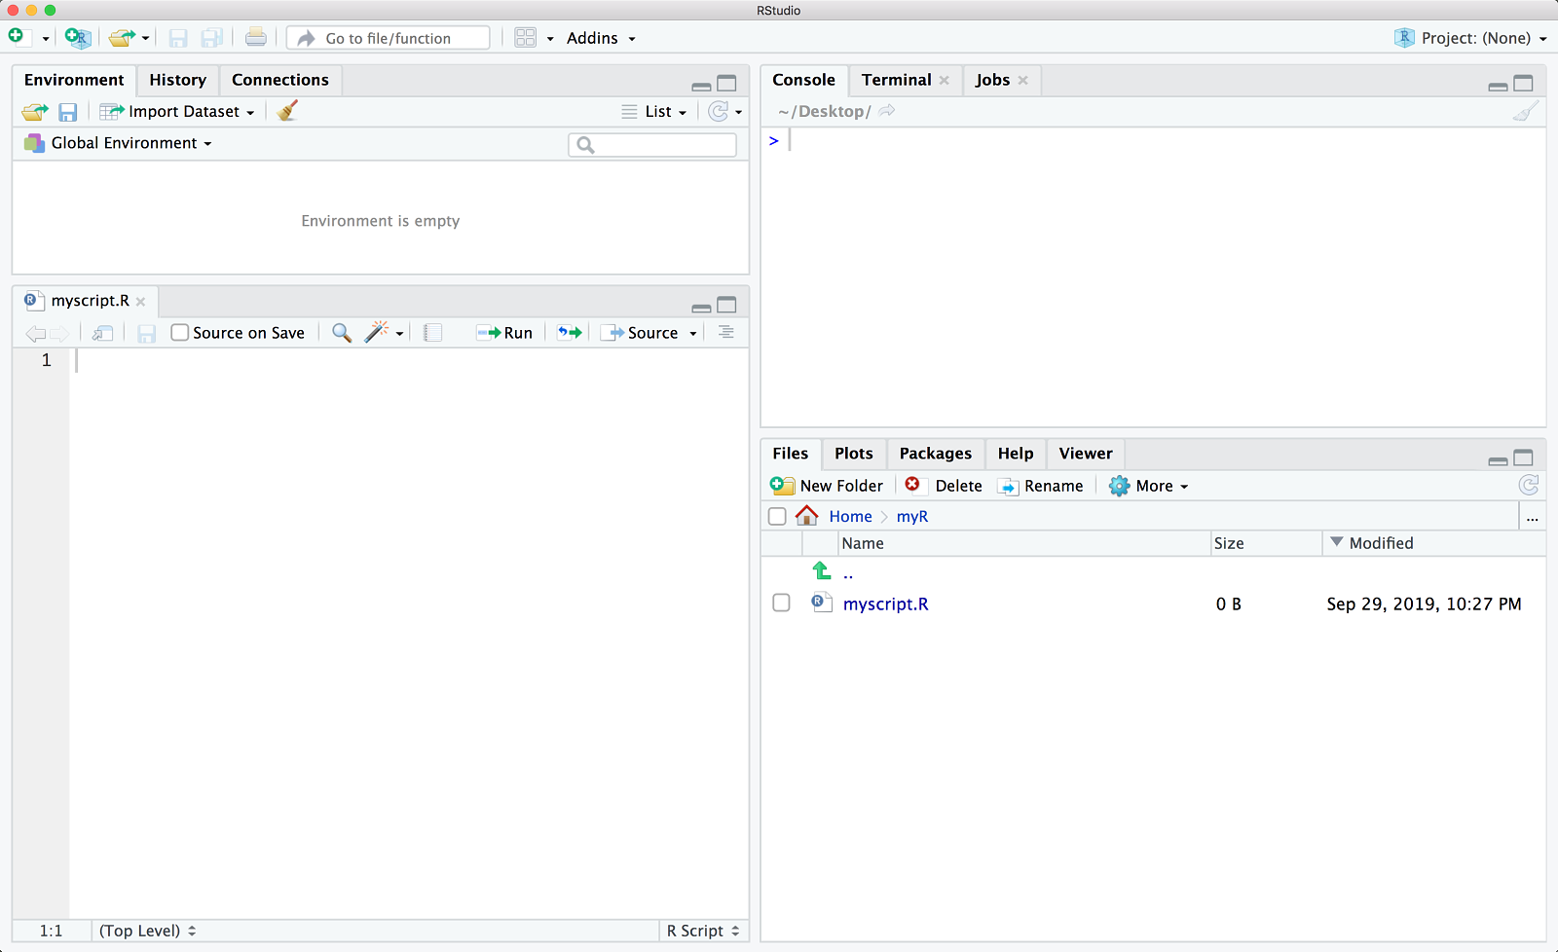Screen dimensions: 1558x952
Task: Open the More gear dropdown in Files
Action: click(x=1149, y=486)
